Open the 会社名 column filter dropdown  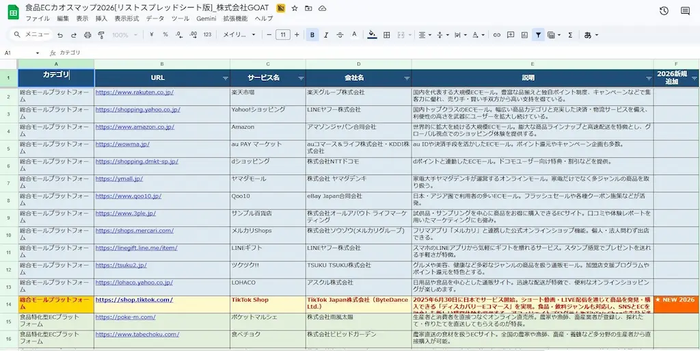(x=407, y=78)
